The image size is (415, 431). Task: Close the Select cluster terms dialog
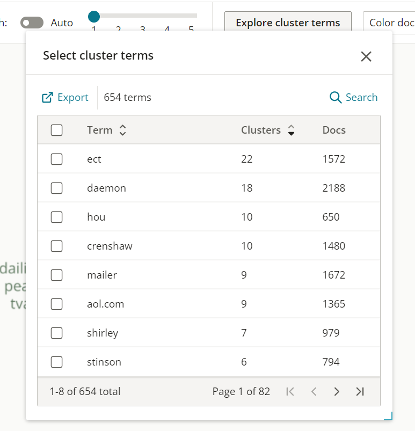pyautogui.click(x=366, y=56)
